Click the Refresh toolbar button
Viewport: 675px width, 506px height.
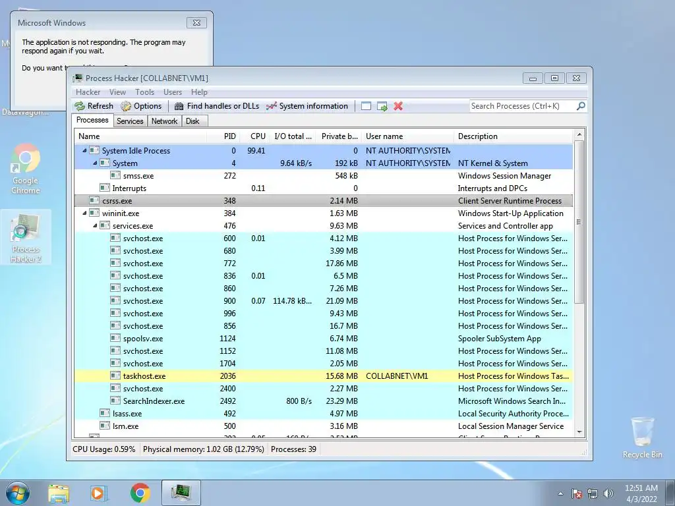[x=94, y=106]
